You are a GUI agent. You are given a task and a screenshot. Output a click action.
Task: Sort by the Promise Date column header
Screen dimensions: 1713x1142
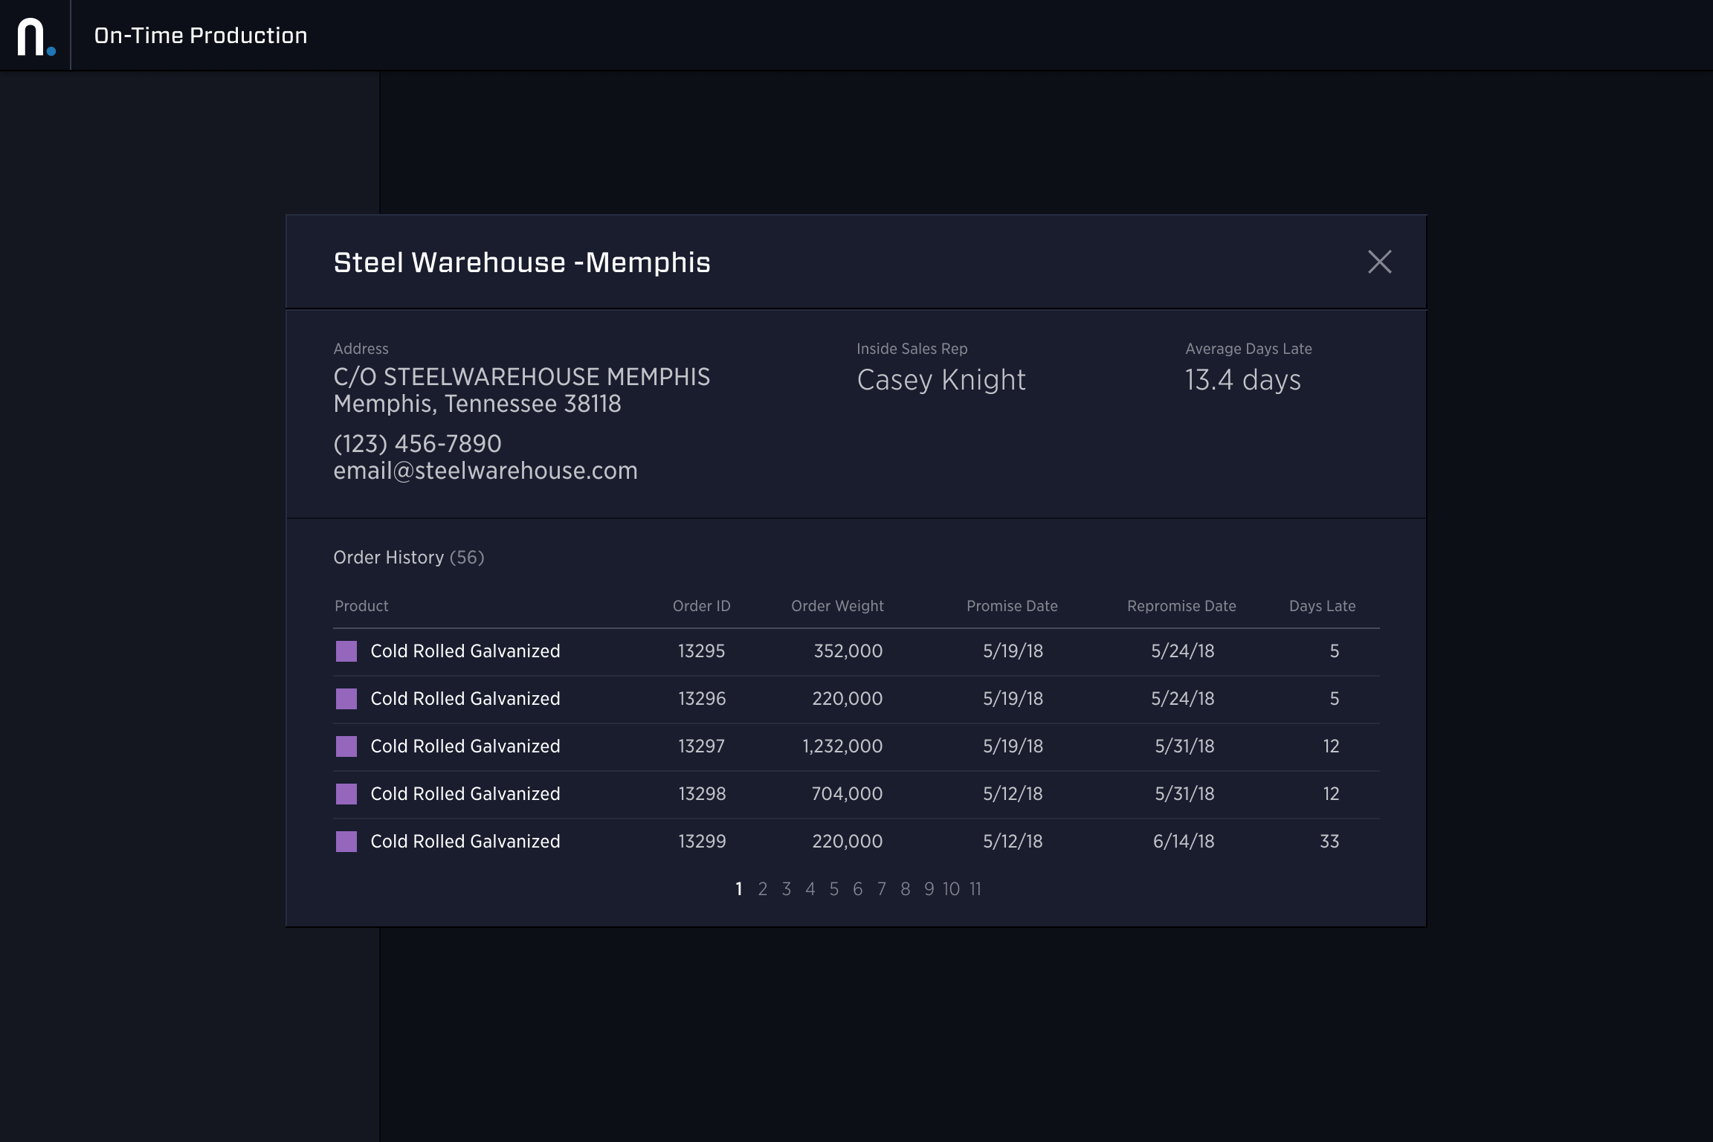1012,606
